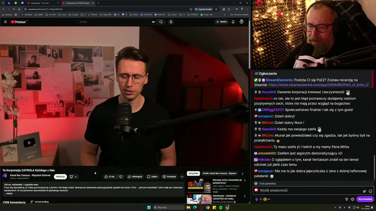Show hidden system tray icons
Screen dimensions: 376x211
pos(335,207)
